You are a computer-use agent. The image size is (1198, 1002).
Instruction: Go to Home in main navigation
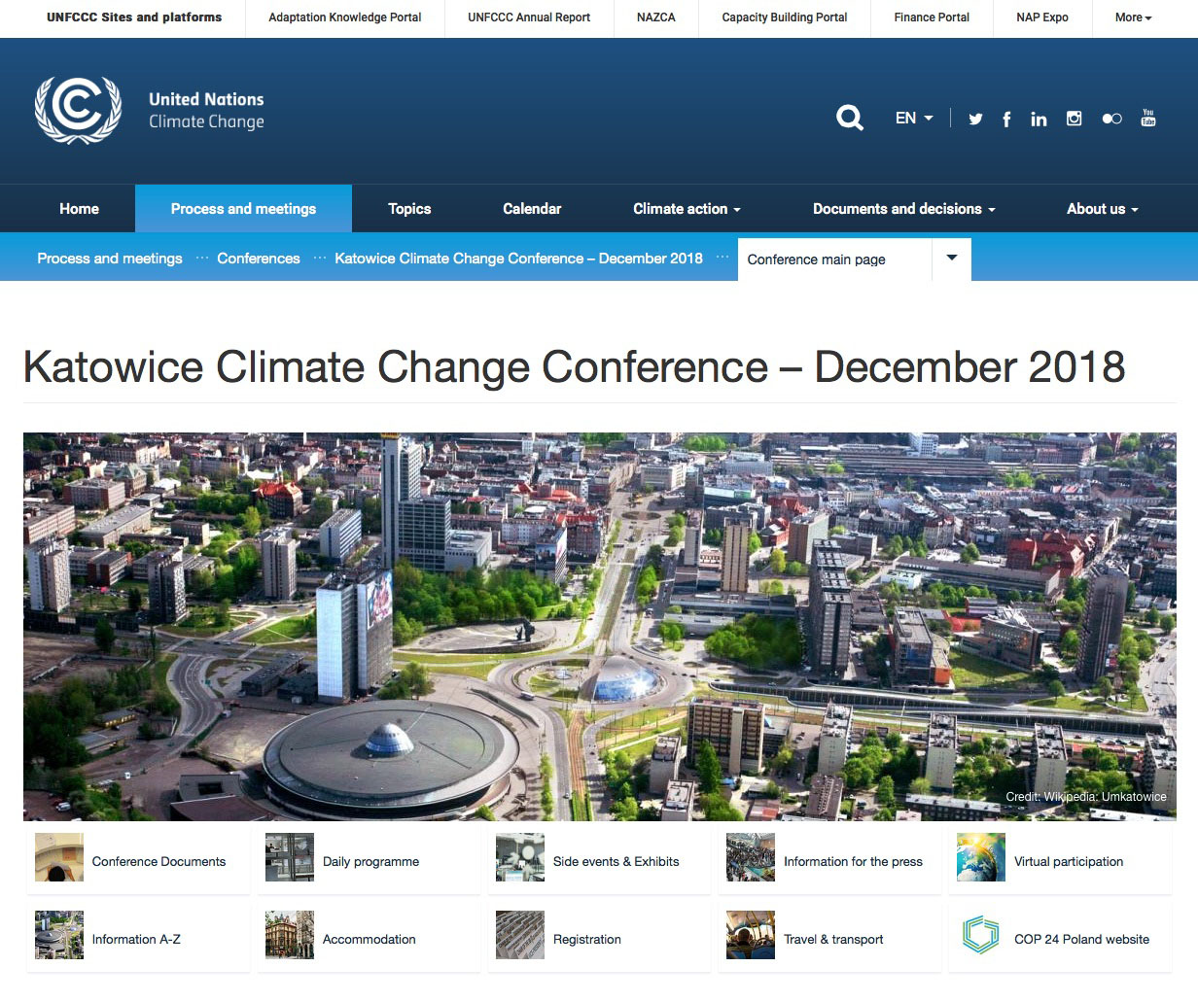pos(79,209)
